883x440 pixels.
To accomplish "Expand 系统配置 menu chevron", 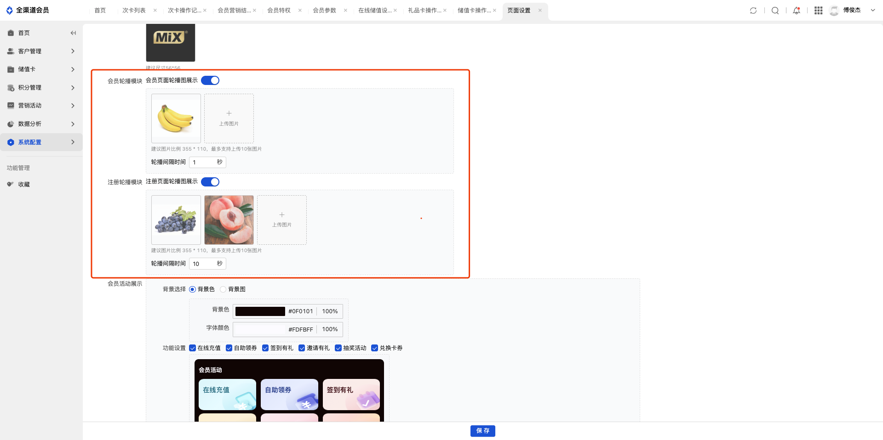I will click(73, 142).
